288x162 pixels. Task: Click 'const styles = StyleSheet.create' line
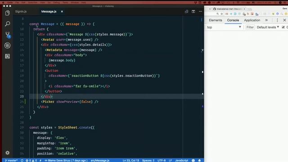pos(62,127)
